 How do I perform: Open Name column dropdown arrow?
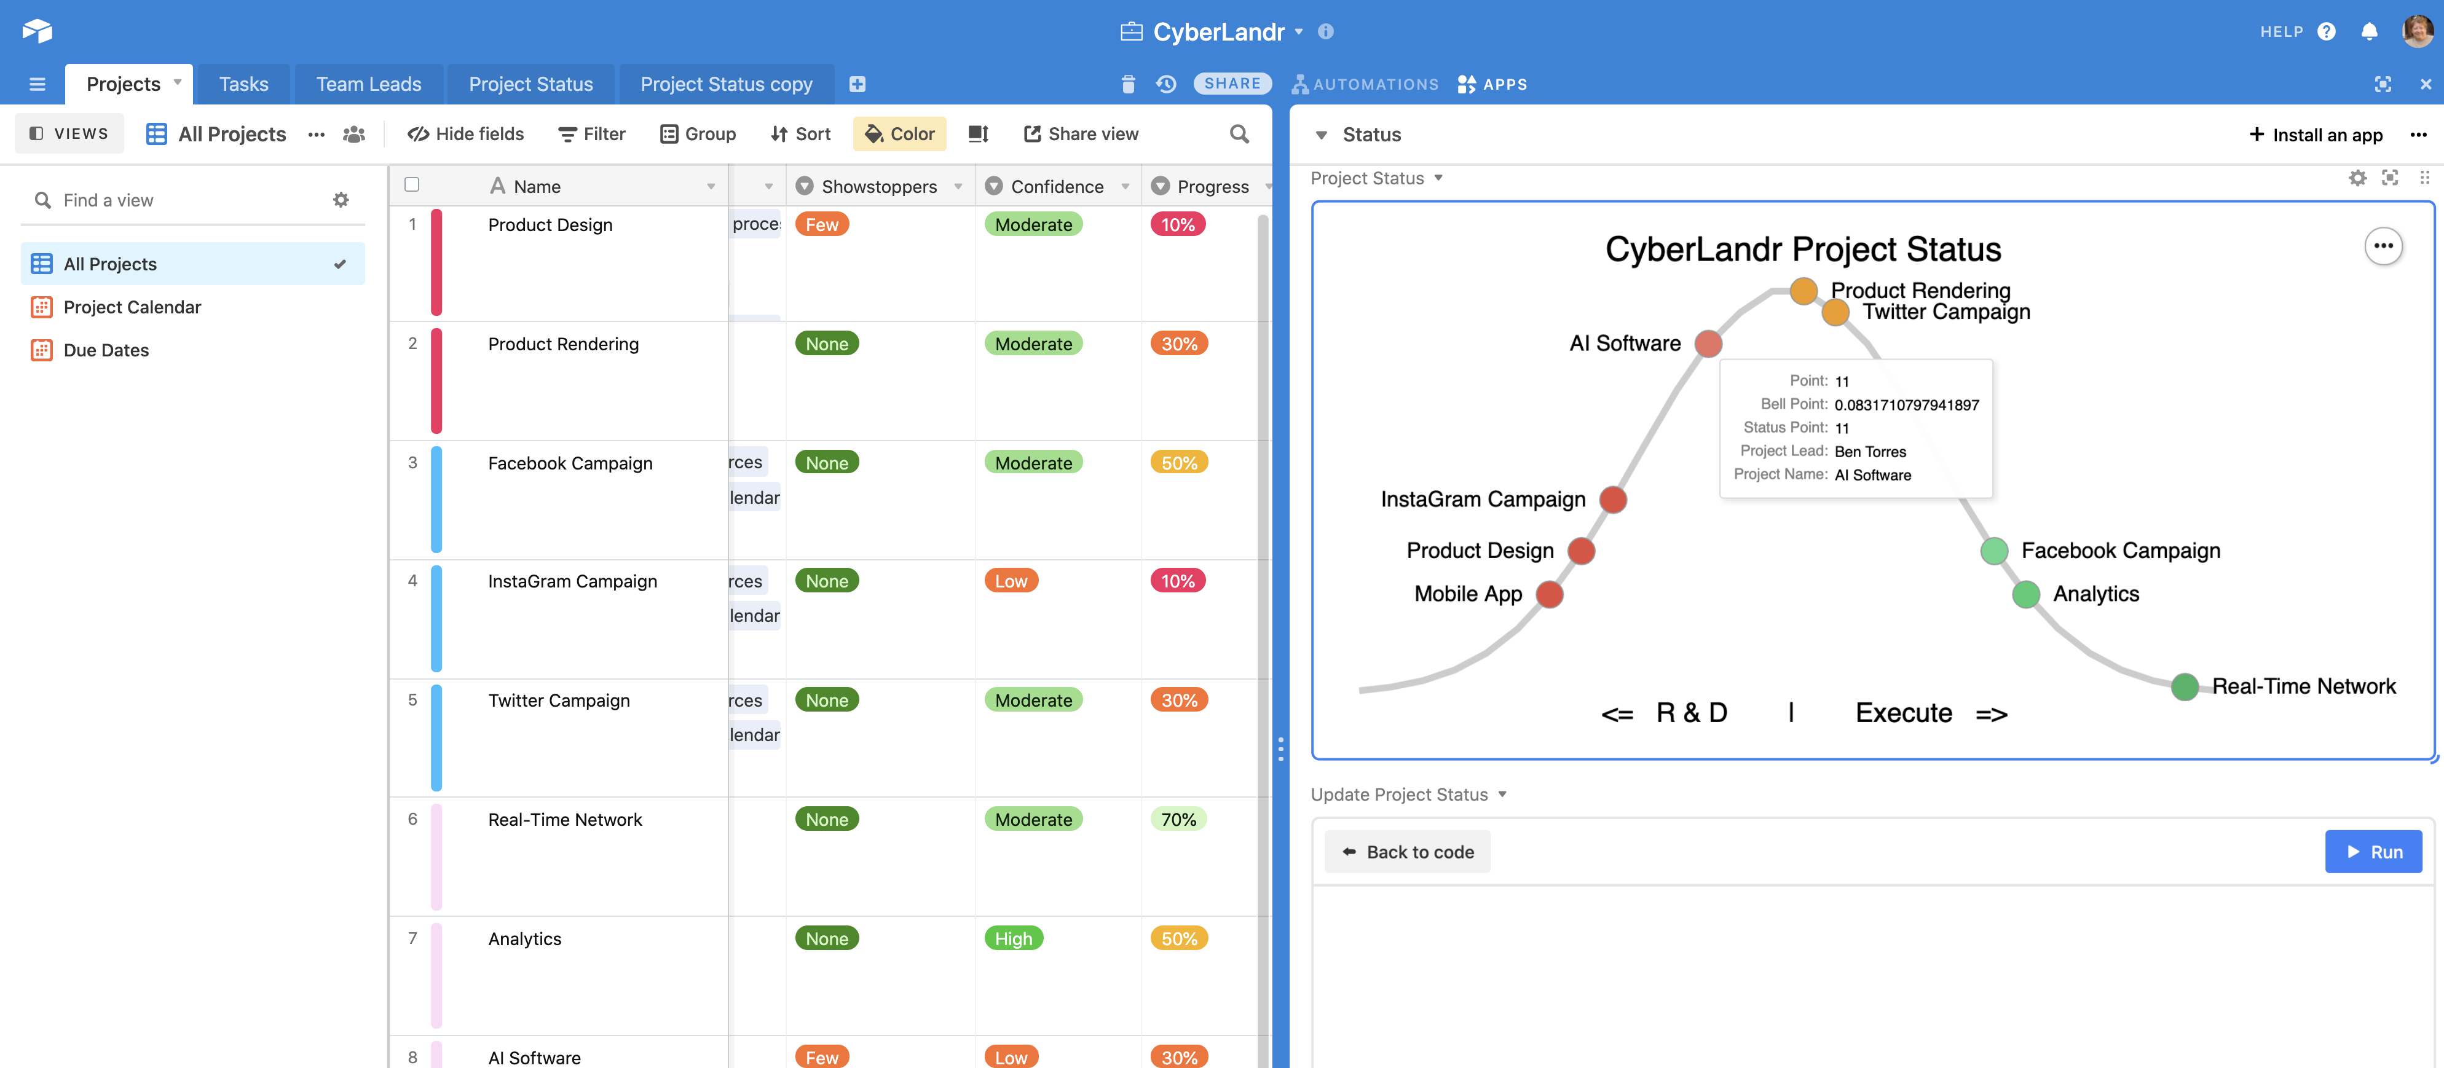[711, 187]
